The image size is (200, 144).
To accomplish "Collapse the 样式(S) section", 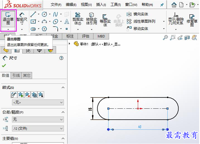I will tap(63, 88).
